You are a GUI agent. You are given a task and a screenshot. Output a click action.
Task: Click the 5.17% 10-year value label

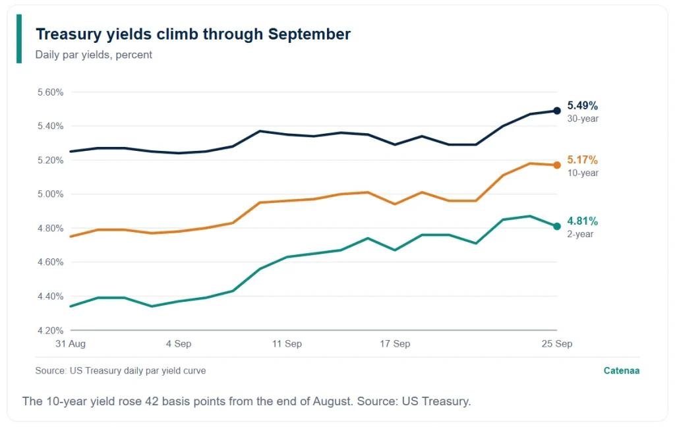coord(583,159)
